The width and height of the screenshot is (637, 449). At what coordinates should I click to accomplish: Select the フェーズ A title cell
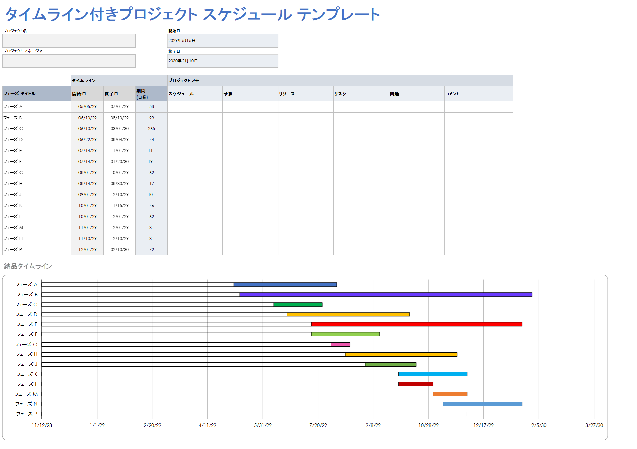[x=37, y=107]
